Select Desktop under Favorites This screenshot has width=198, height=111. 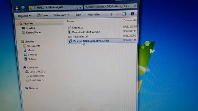[30, 28]
